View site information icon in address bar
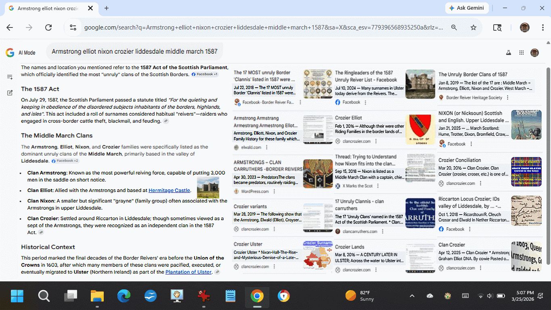Viewport: 551px width, 310px height. [x=73, y=27]
